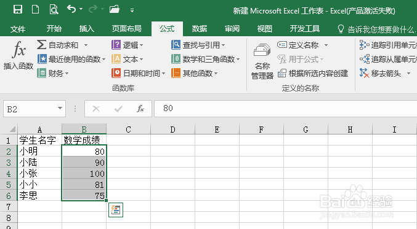The width and height of the screenshot is (417, 229).
Task: Select cell containing 学生名字
Action: click(x=39, y=140)
